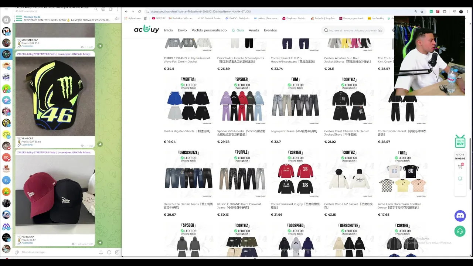Open the red 'EO' chat avatar
Viewport: 473px width, 266px height.
pos(6,157)
